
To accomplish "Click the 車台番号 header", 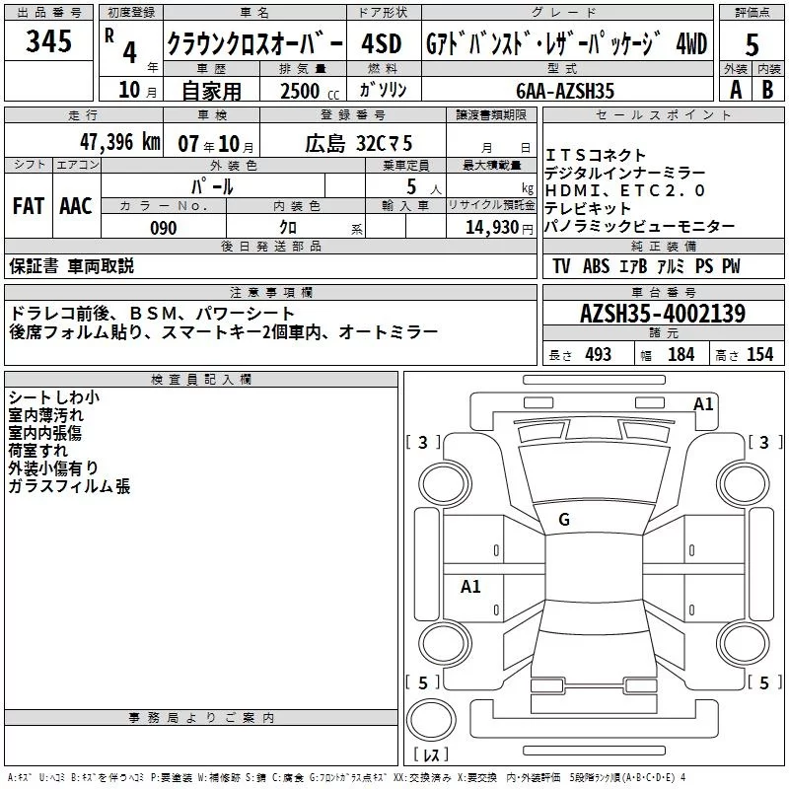I will [663, 292].
